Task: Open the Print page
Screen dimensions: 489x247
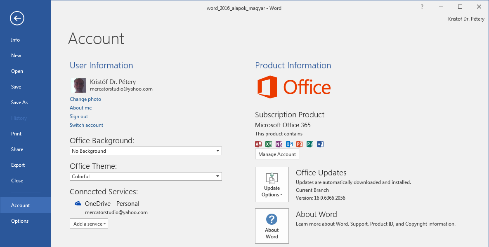Action: pyautogui.click(x=26, y=134)
